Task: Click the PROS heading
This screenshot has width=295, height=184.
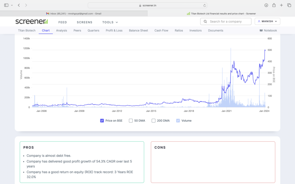Action: [x=29, y=147]
